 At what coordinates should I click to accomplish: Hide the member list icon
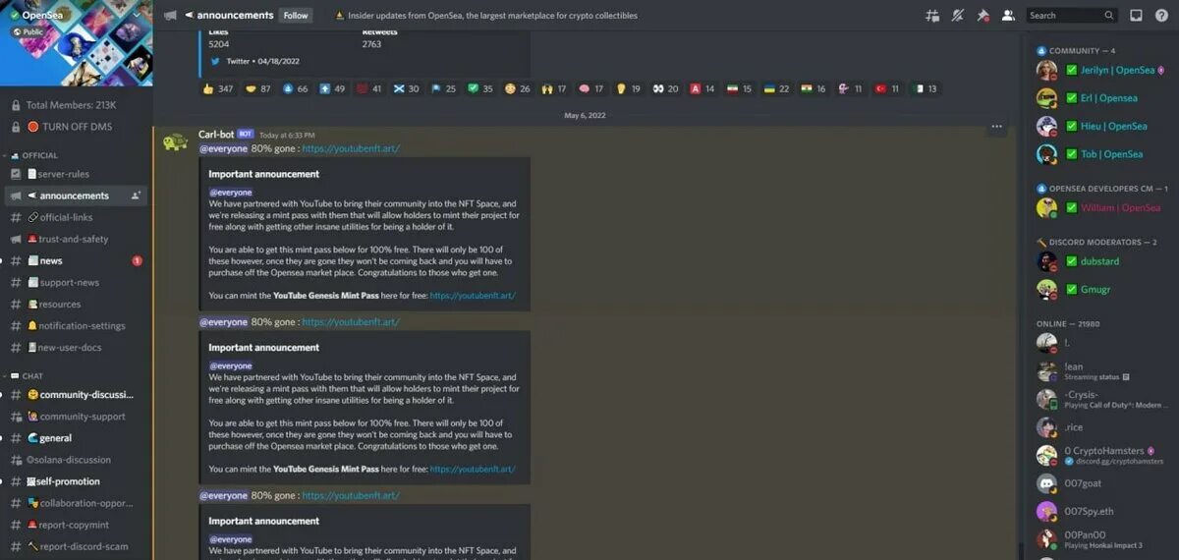tap(1008, 16)
